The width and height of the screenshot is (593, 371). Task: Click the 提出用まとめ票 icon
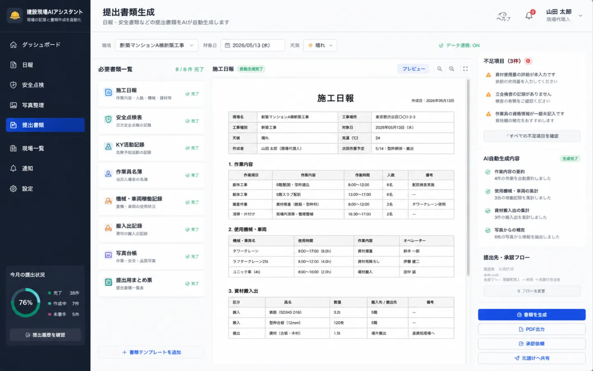pos(108,282)
